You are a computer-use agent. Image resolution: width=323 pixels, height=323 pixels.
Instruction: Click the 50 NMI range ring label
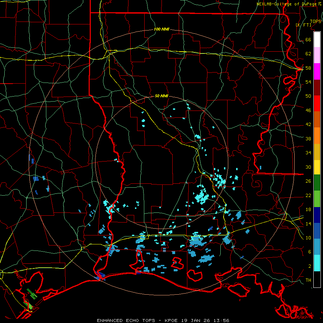point(161,96)
